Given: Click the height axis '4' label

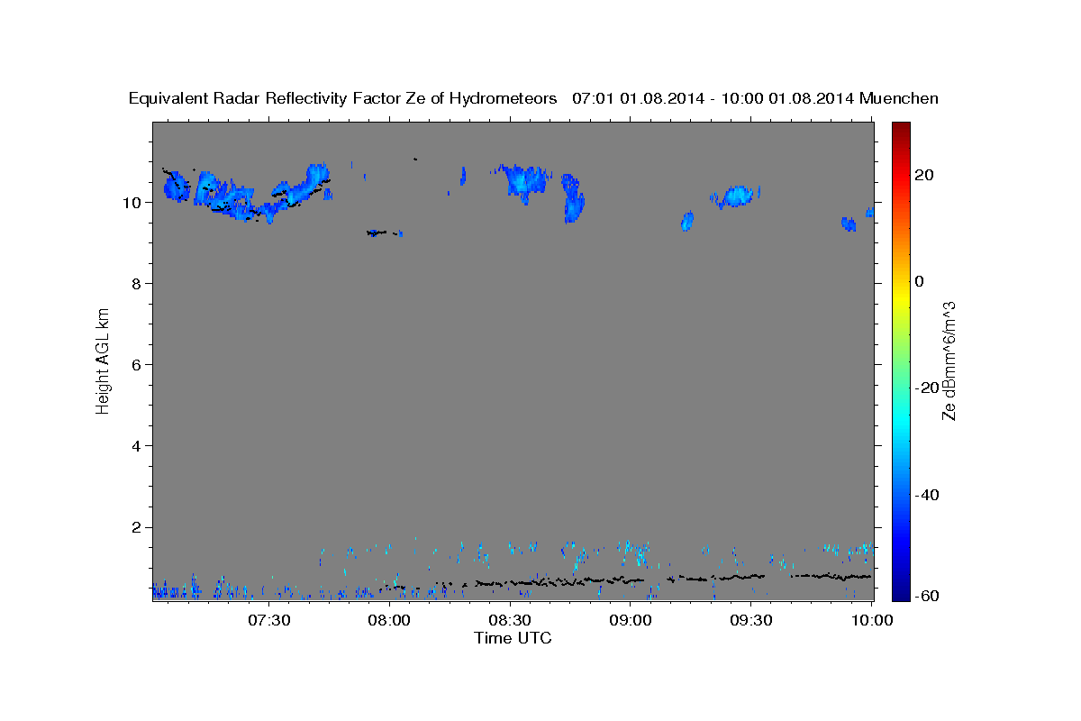Looking at the screenshot, I should pyautogui.click(x=137, y=446).
